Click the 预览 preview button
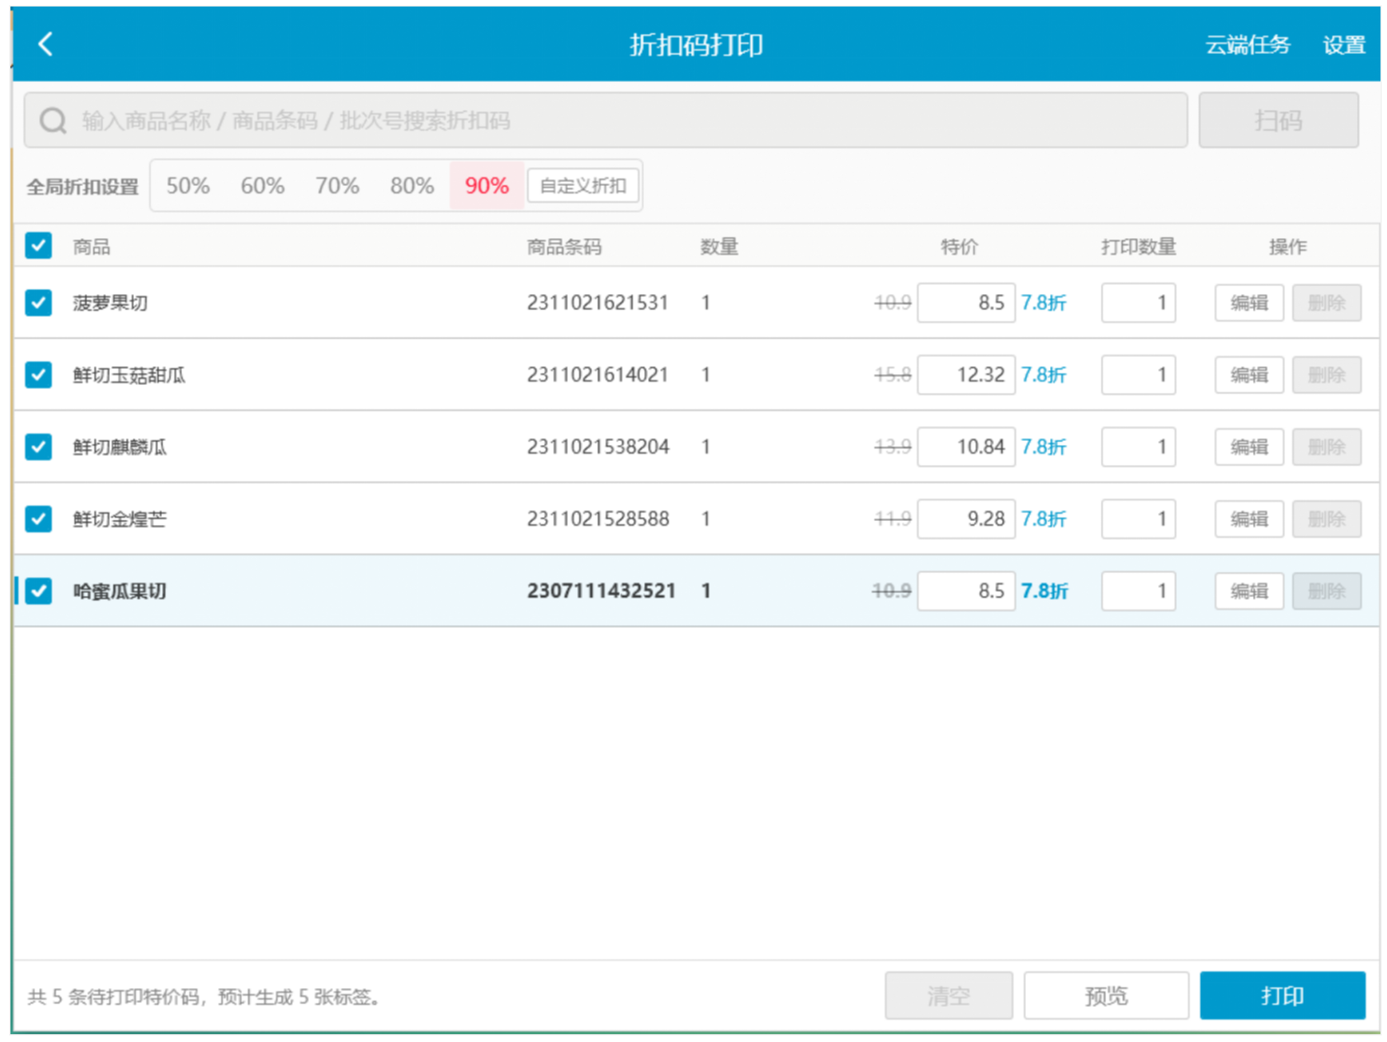The height and width of the screenshot is (1042, 1387). (x=1106, y=995)
